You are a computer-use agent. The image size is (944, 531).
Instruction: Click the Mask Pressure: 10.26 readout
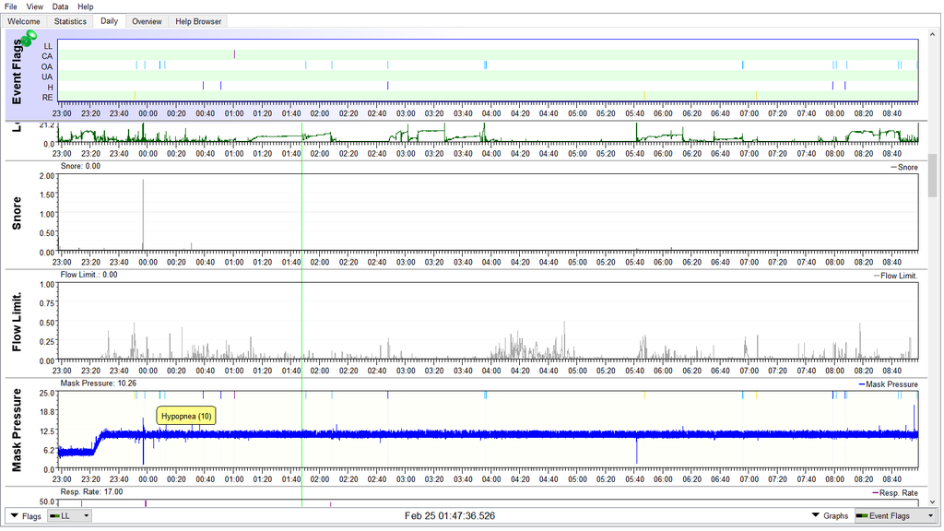click(x=98, y=383)
